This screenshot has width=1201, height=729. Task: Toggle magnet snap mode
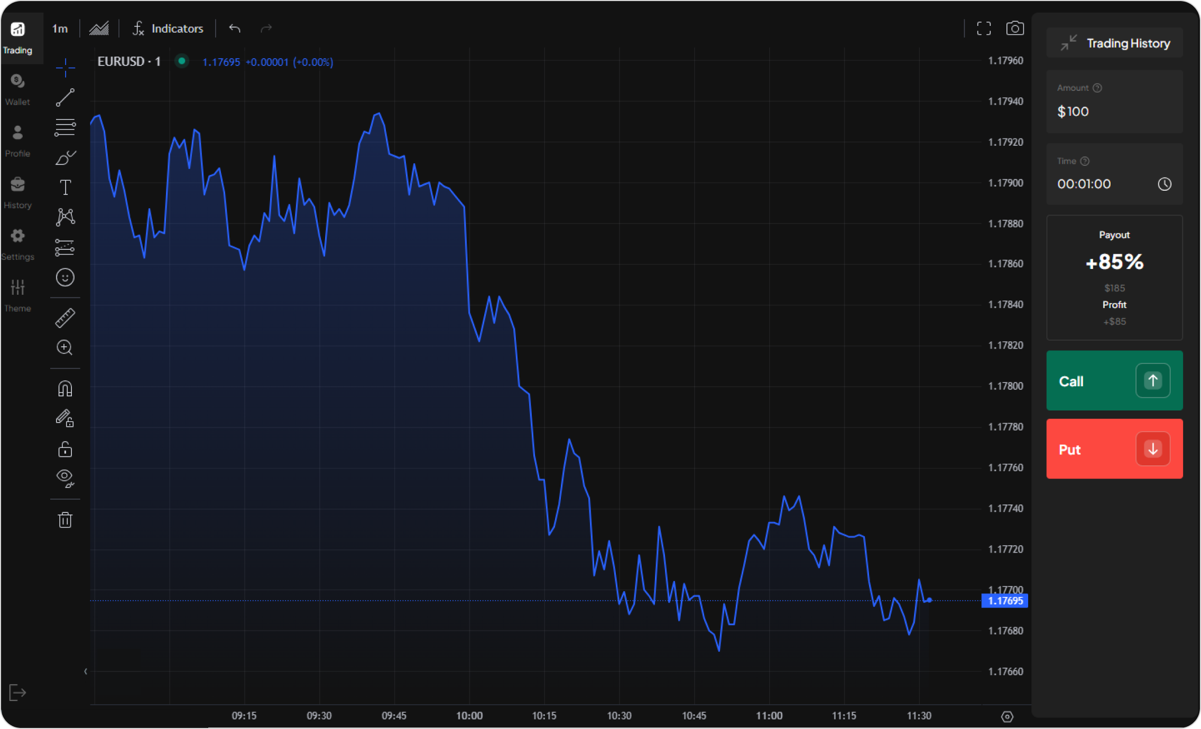pos(65,389)
